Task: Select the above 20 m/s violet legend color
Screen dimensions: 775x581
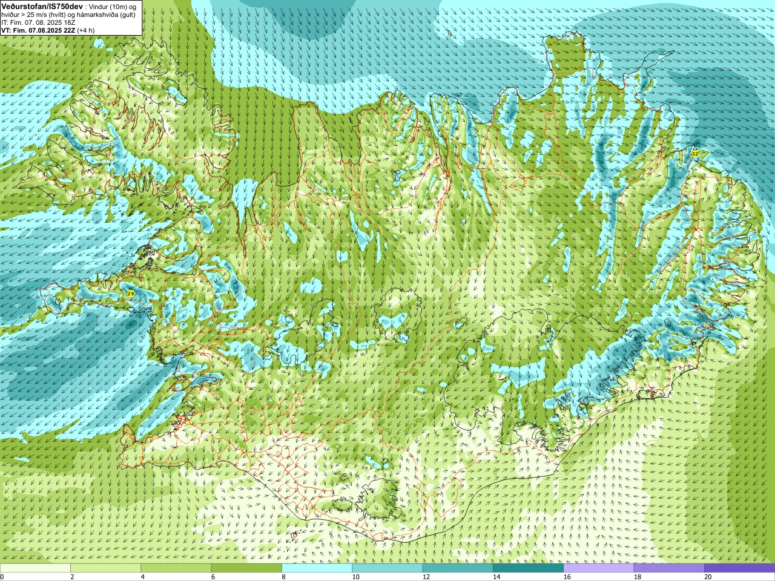Action: 739,568
